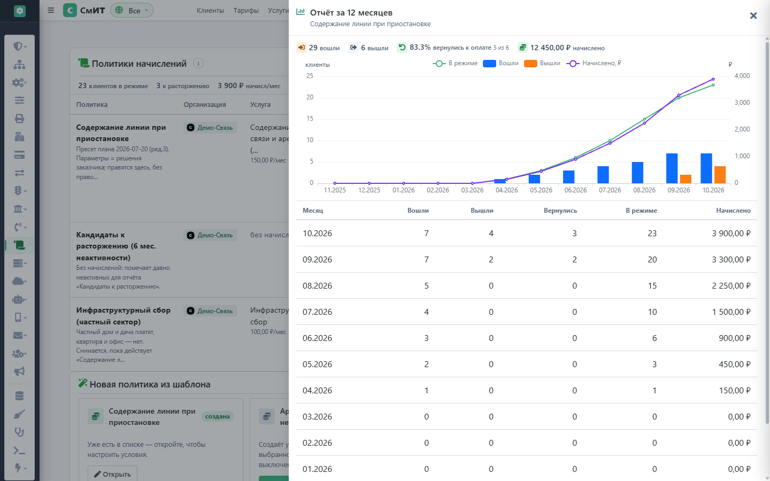The image size is (770, 481).
Task: Expand the 'Все' organization dropdown
Action: point(132,10)
